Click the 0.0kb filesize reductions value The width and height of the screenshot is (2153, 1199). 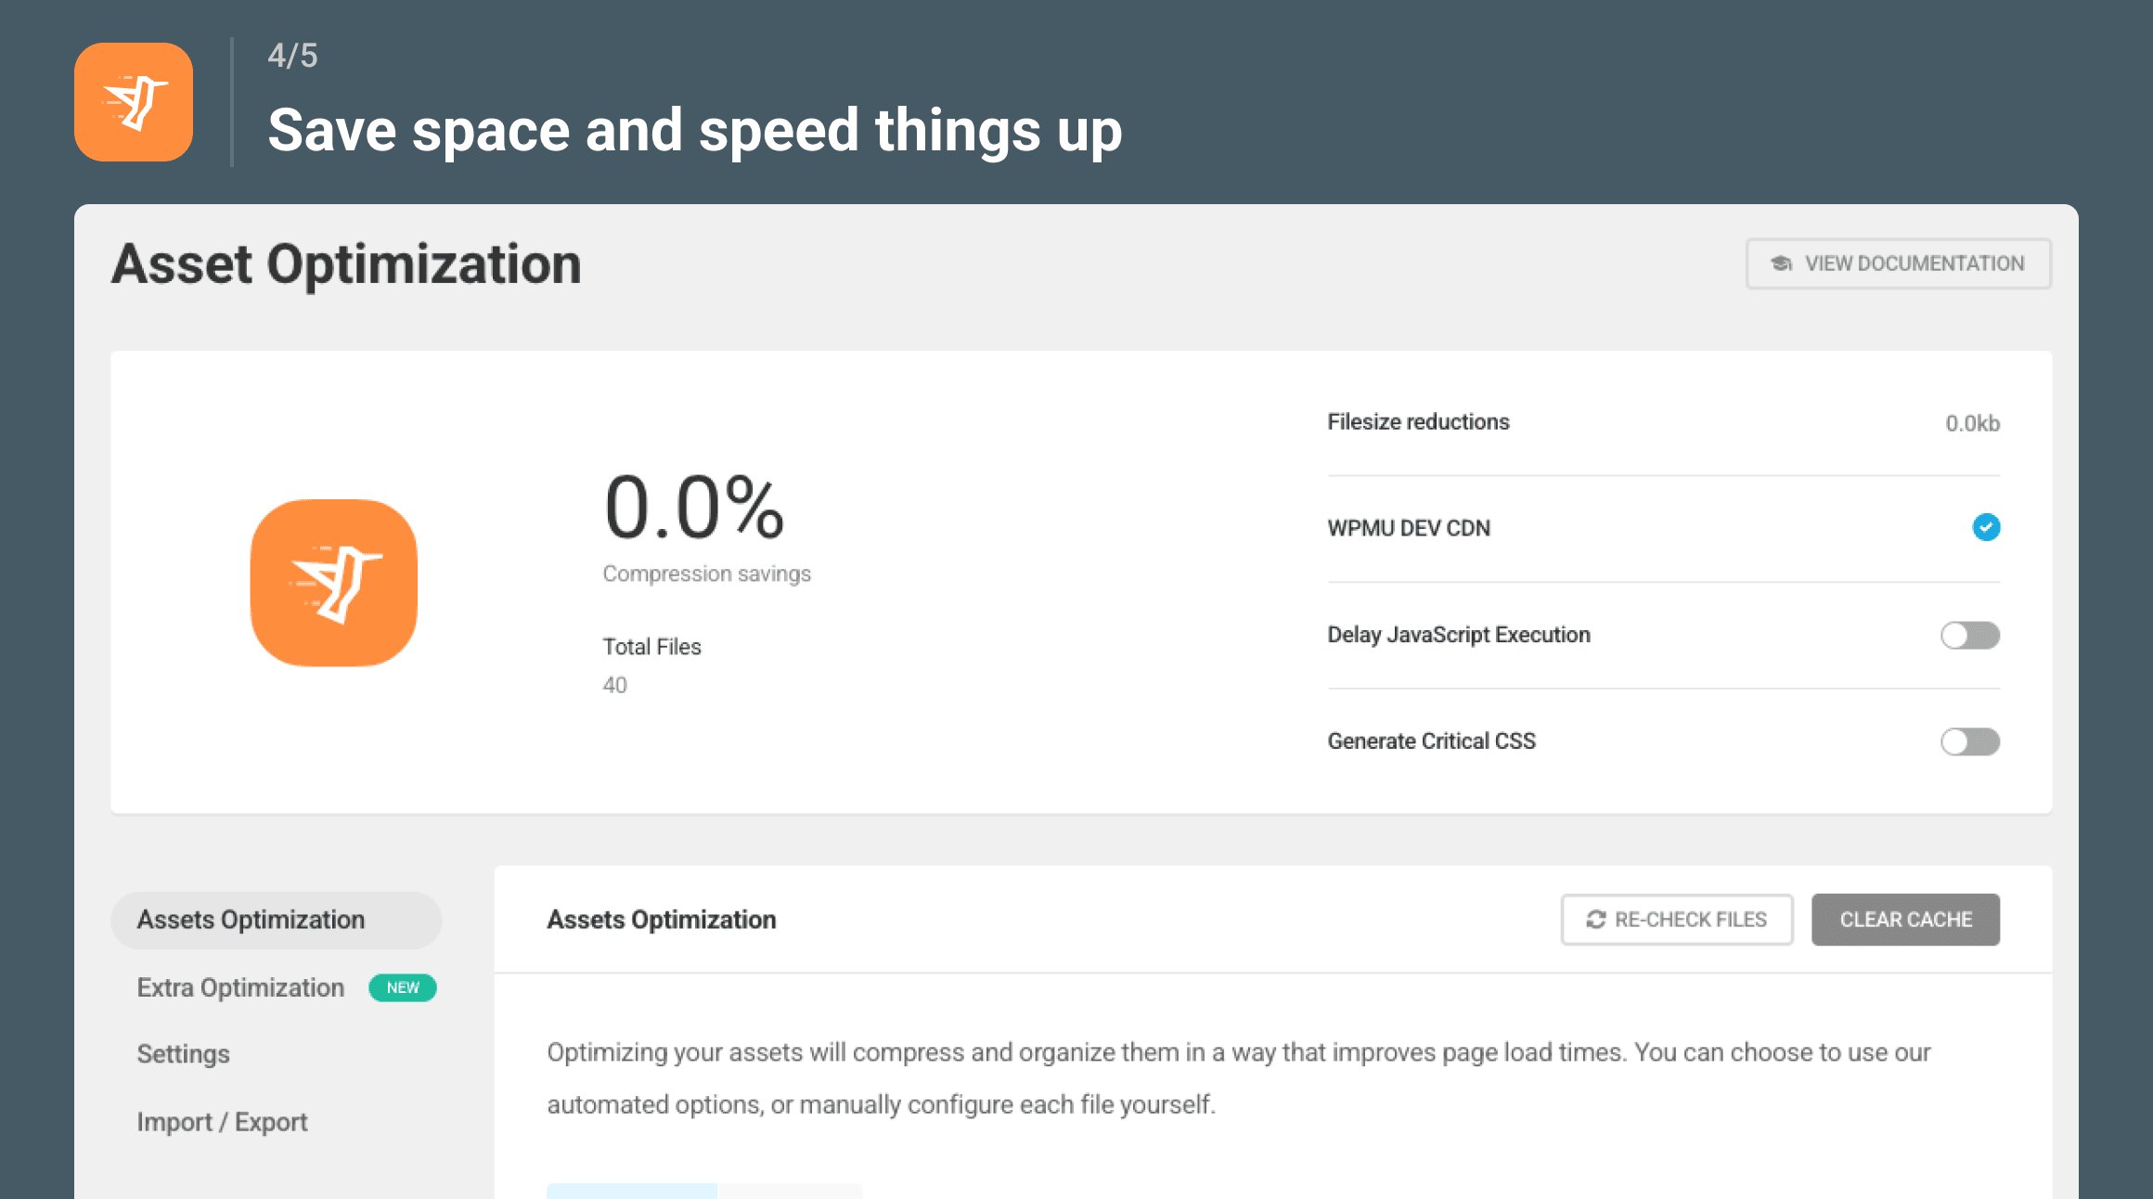[1972, 423]
